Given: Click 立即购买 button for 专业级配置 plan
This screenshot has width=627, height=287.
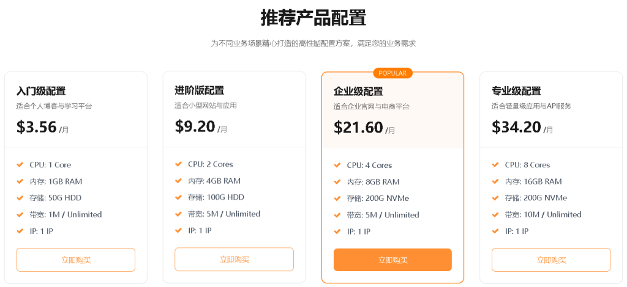Looking at the screenshot, I should [551, 260].
